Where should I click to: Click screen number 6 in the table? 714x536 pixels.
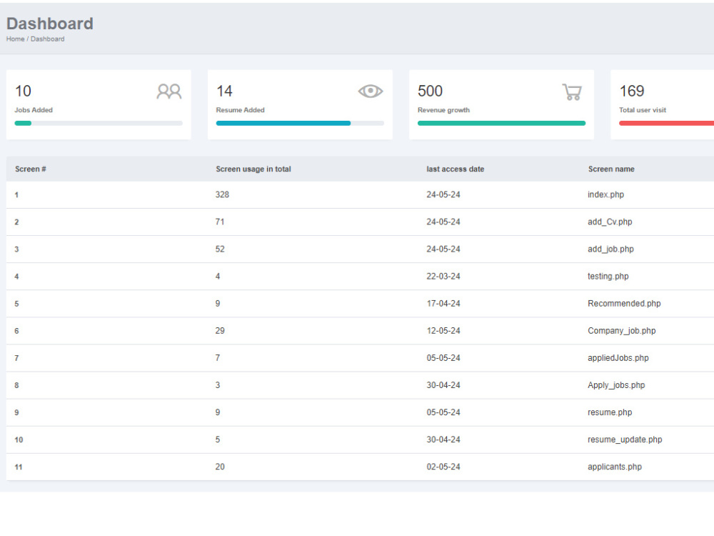point(16,331)
